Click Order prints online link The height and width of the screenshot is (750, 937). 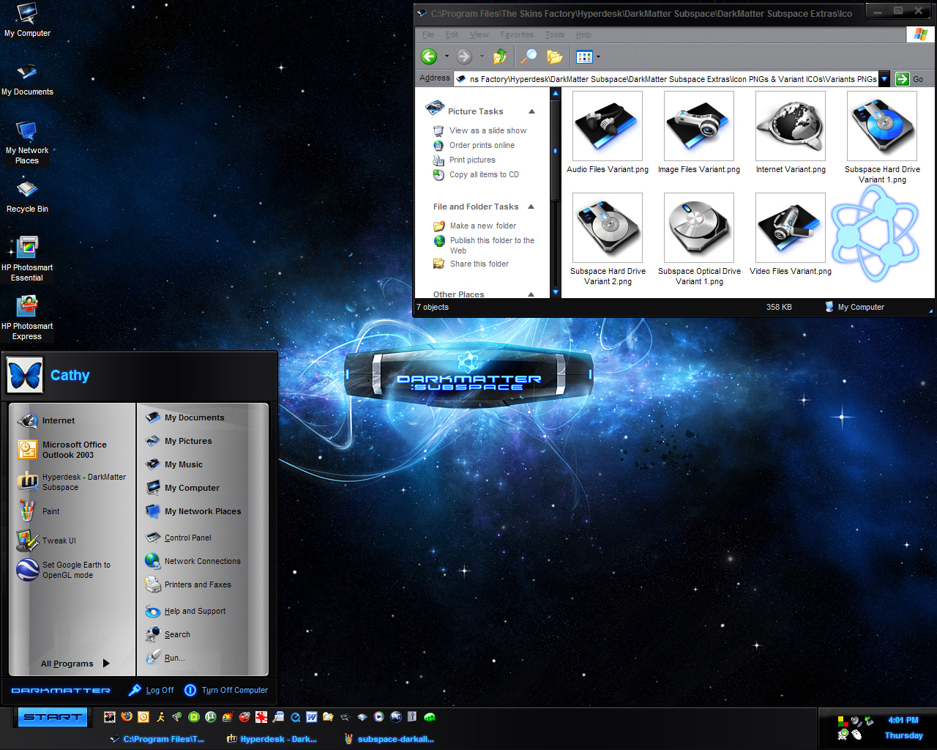[x=482, y=145]
